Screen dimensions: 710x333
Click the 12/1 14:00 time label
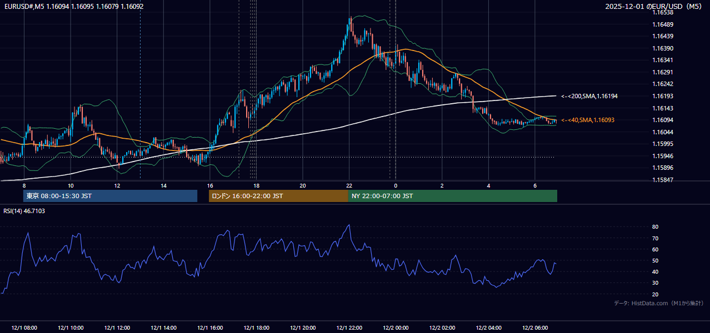[163, 328]
